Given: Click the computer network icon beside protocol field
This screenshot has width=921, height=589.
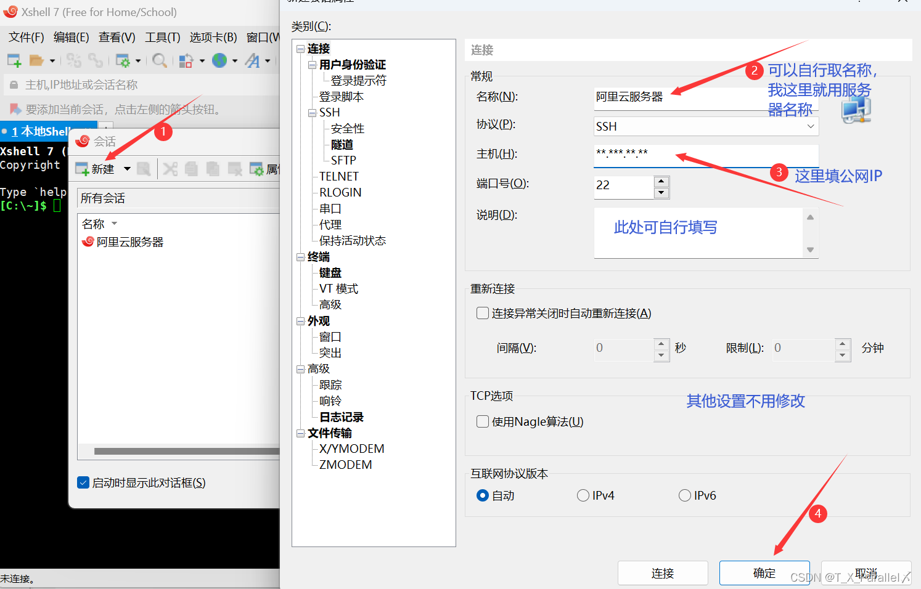Looking at the screenshot, I should pyautogui.click(x=856, y=111).
